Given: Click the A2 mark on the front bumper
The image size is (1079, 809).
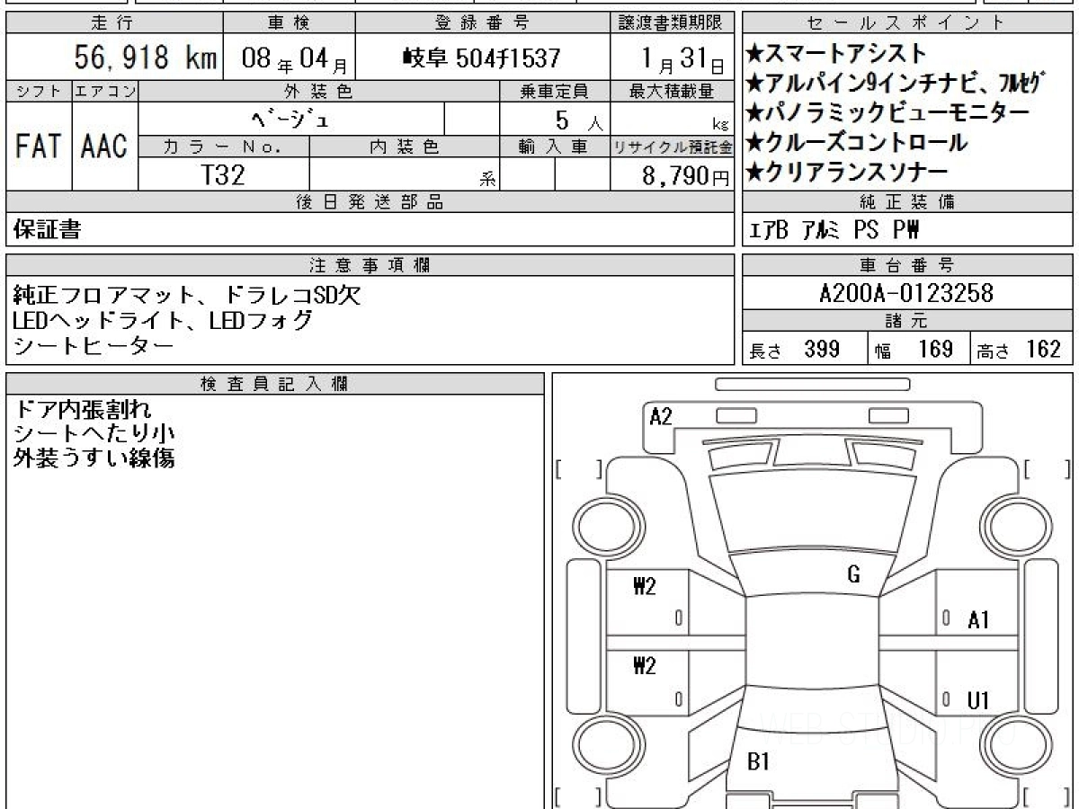Looking at the screenshot, I should [x=661, y=416].
